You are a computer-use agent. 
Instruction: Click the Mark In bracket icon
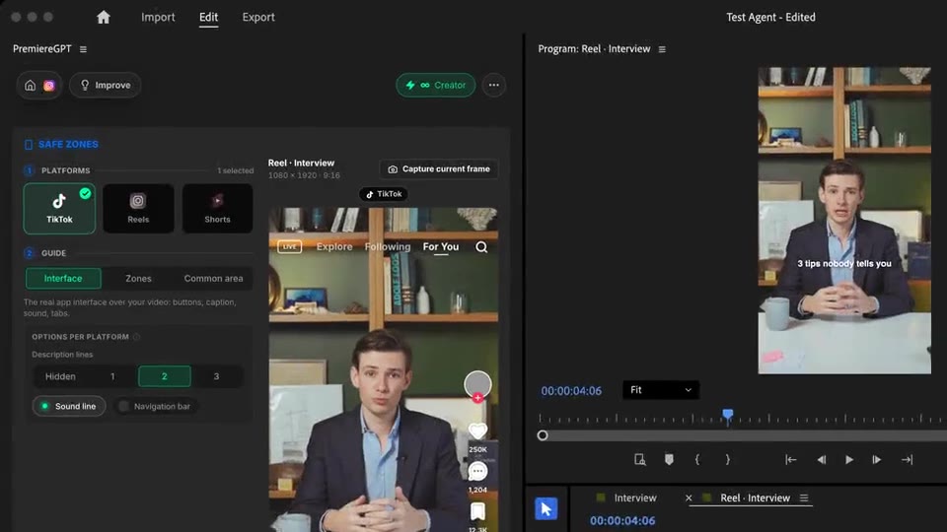(697, 460)
